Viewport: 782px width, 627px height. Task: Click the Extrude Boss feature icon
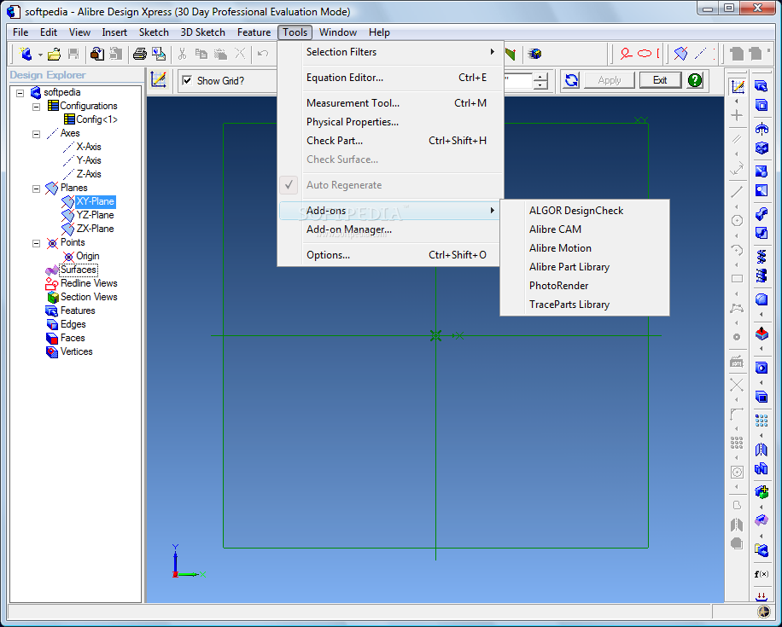point(761,85)
